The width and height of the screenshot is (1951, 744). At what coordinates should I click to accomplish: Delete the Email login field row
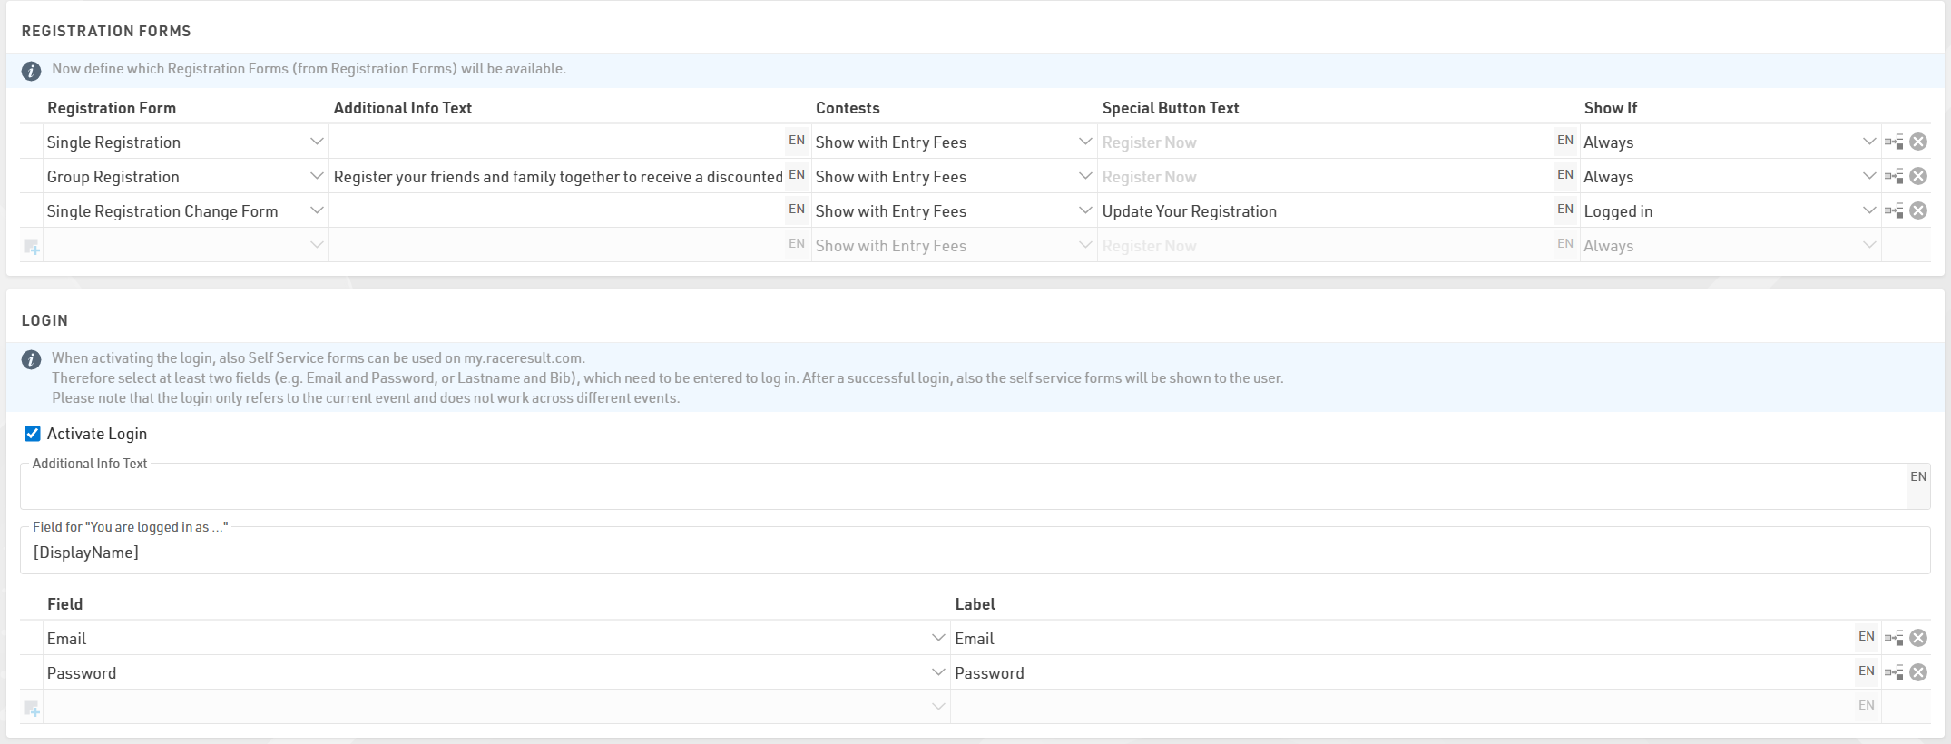pos(1918,638)
